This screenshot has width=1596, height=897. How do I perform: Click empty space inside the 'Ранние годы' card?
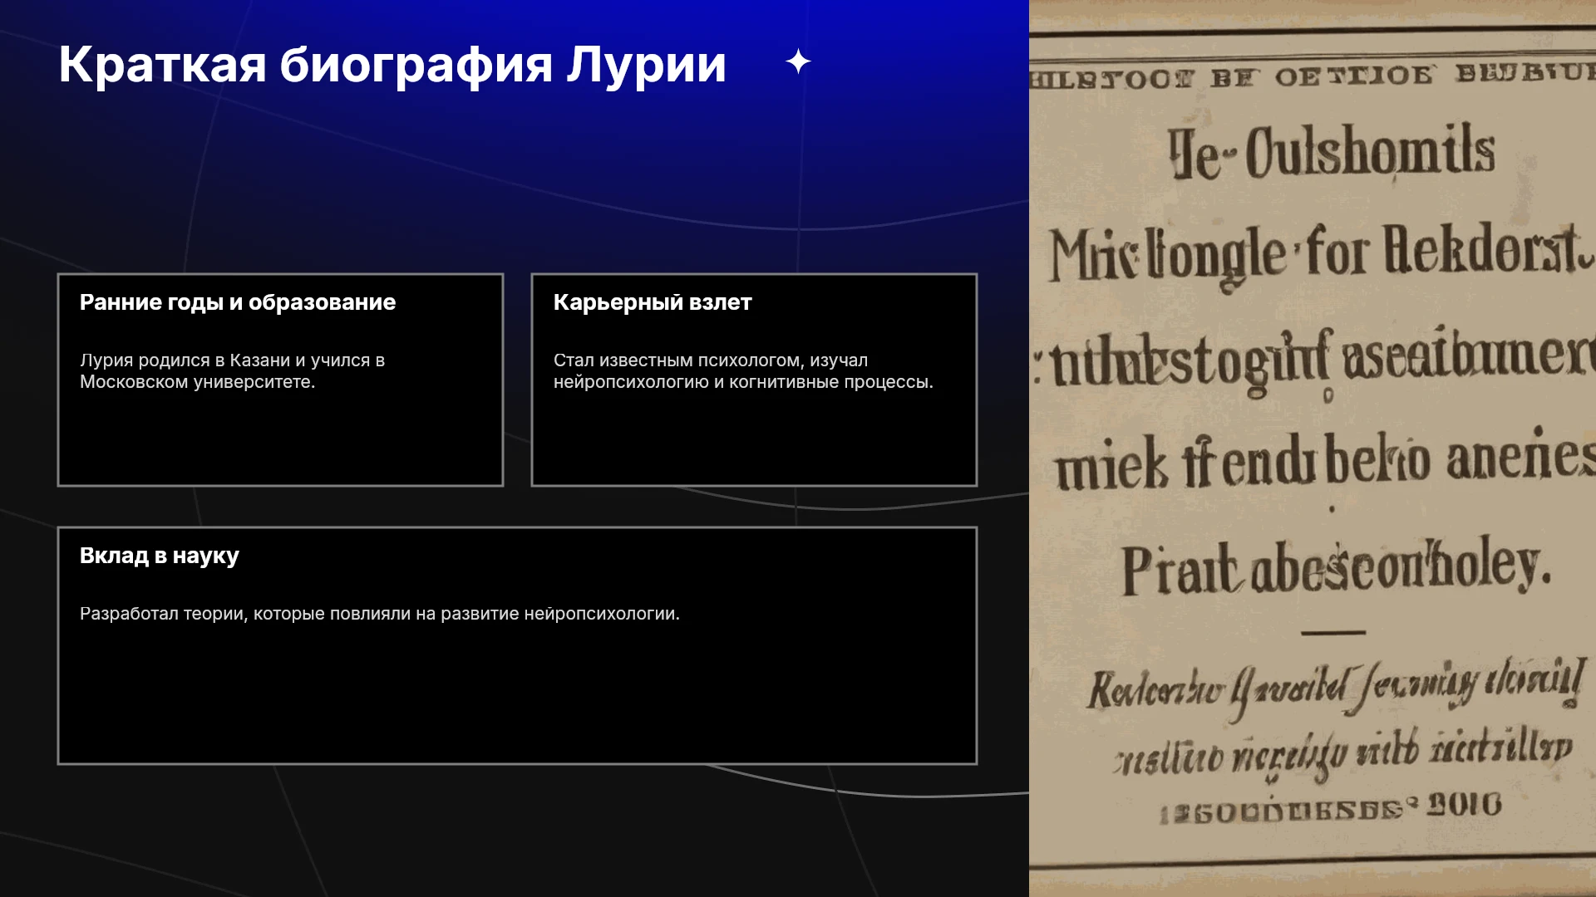click(280, 440)
